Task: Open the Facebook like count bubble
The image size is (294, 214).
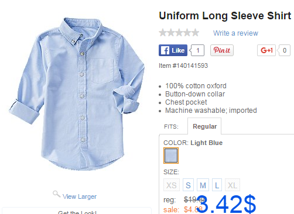Action: (197, 50)
